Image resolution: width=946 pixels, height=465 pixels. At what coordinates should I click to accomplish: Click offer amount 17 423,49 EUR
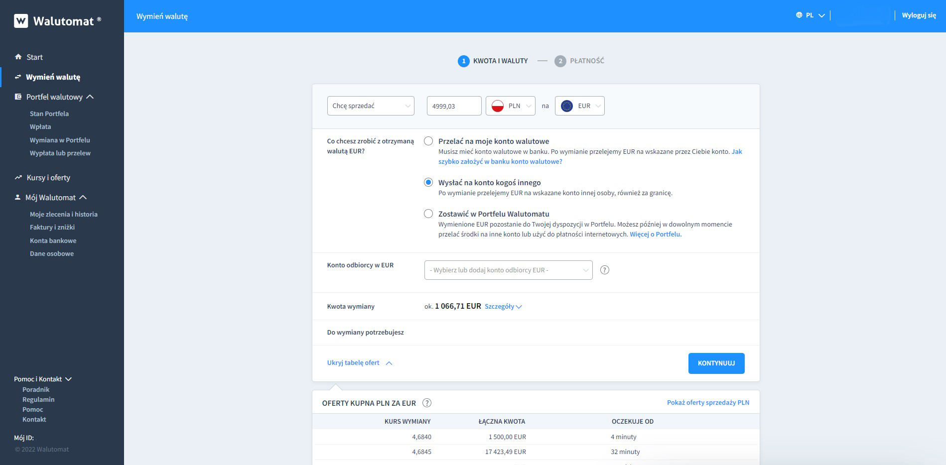(x=506, y=452)
